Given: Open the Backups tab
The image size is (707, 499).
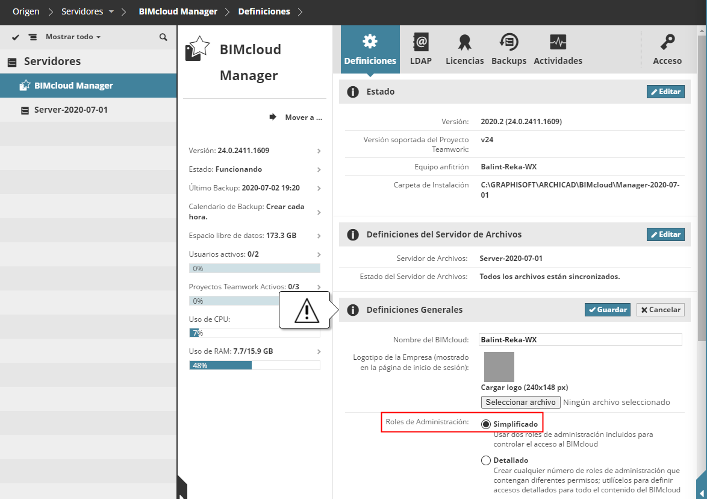Looking at the screenshot, I should [509, 49].
